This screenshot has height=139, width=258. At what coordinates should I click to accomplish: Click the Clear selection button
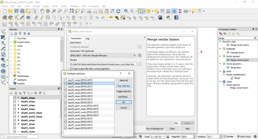(124, 86)
